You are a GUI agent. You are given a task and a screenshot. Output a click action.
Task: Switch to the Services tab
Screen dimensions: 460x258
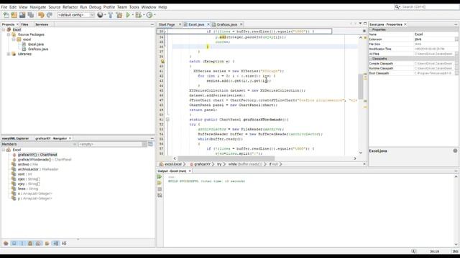click(x=42, y=24)
